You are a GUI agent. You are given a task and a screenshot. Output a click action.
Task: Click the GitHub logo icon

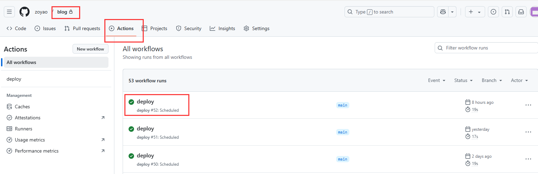[25, 12]
